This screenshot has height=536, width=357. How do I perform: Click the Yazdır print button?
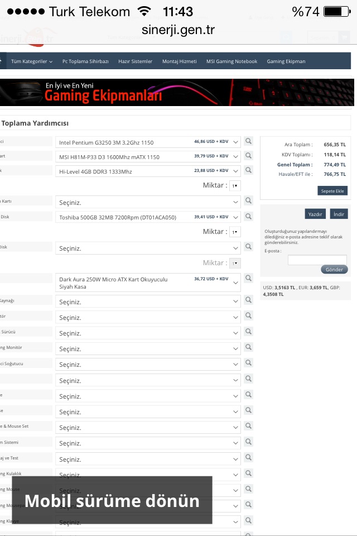[x=315, y=214]
